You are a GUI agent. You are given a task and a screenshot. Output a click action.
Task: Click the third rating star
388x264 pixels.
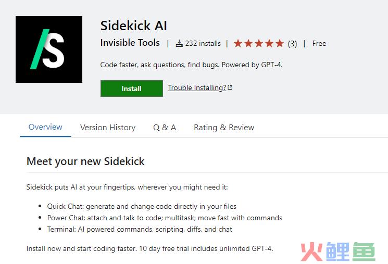pos(259,43)
